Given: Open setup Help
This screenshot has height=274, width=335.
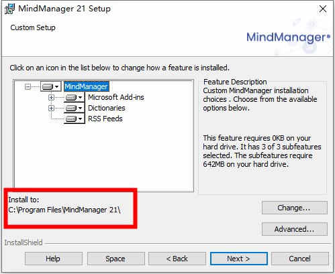Looking at the screenshot, I should pyautogui.click(x=54, y=259).
